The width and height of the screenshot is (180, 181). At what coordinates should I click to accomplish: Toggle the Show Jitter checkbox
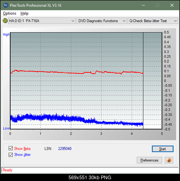tap(11, 155)
